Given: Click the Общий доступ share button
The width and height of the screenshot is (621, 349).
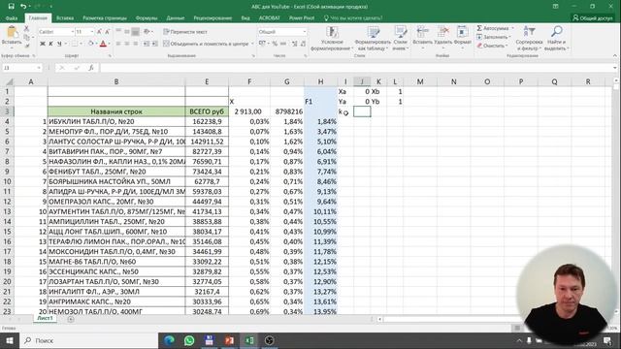Looking at the screenshot, I should pos(593,17).
